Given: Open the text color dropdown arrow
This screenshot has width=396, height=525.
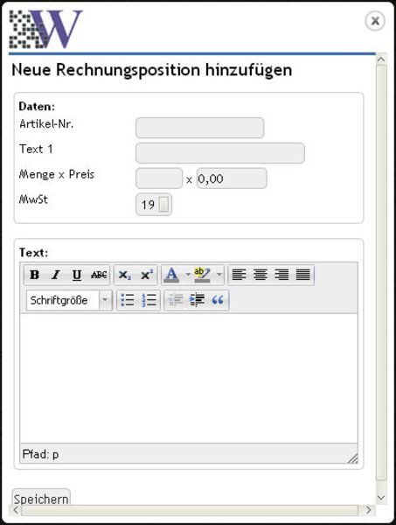Looking at the screenshot, I should [188, 275].
